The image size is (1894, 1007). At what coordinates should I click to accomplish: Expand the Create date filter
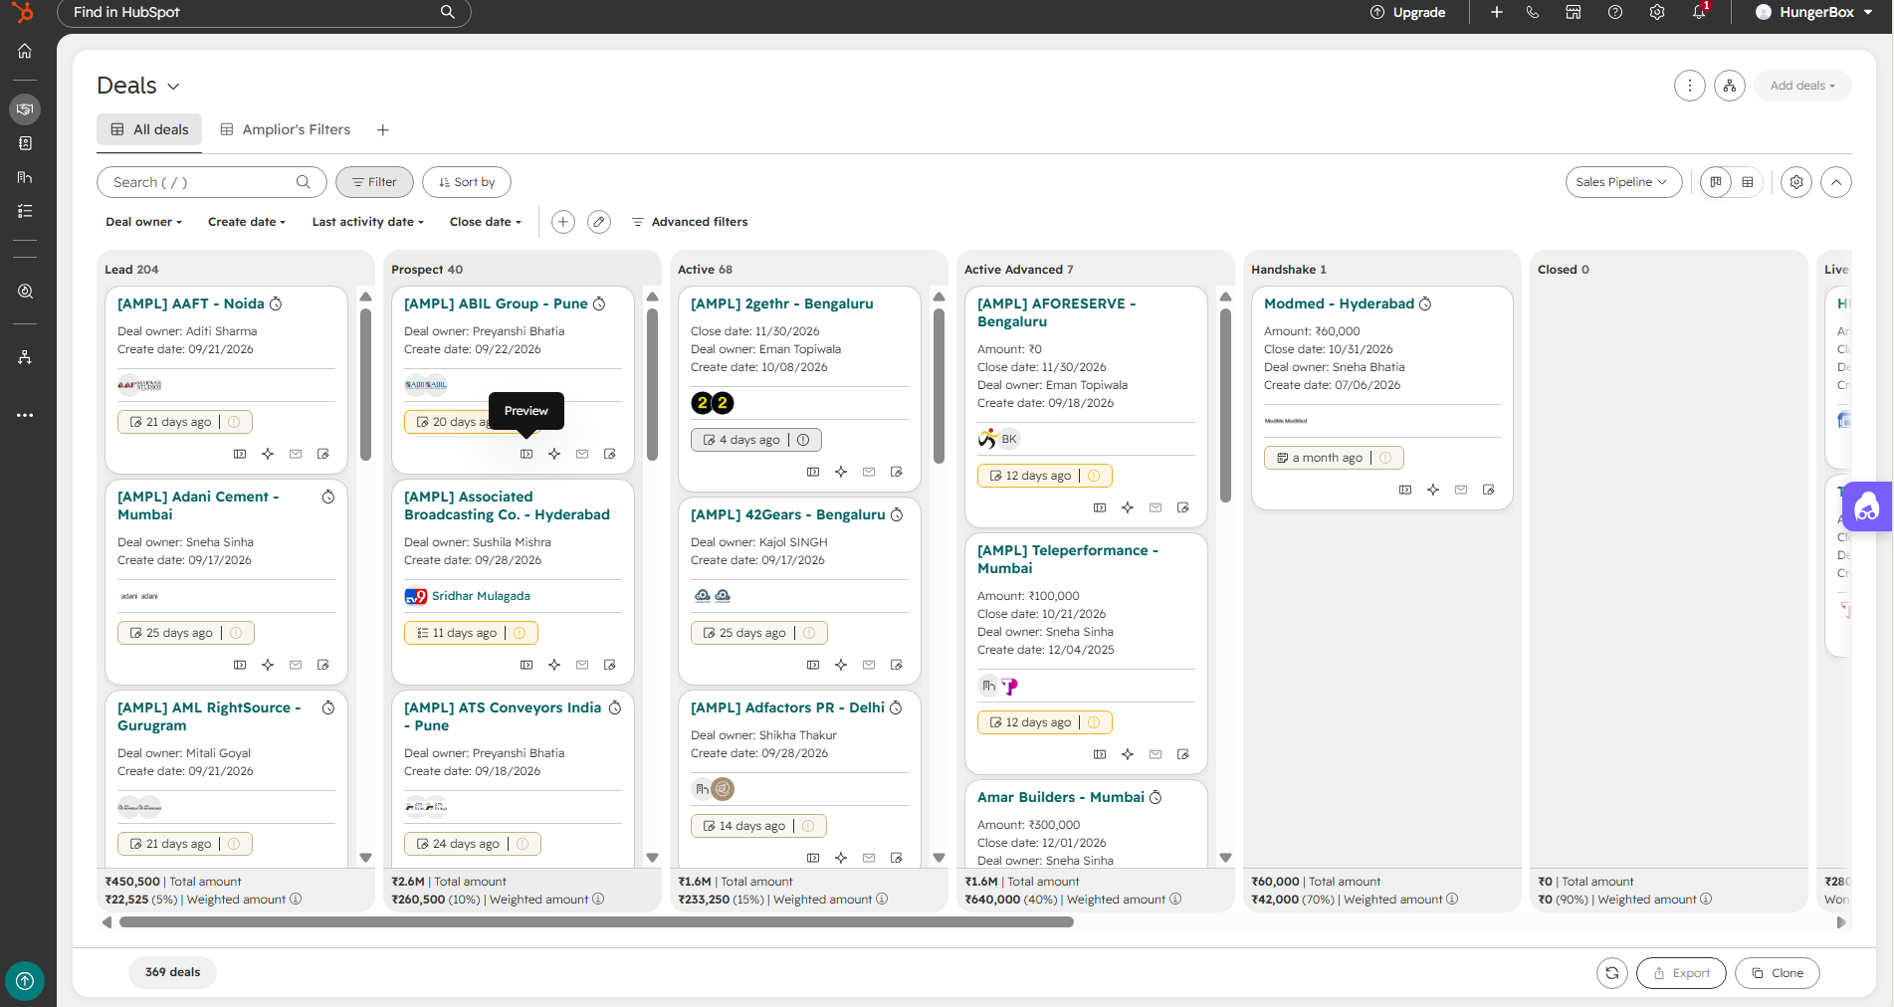247,222
